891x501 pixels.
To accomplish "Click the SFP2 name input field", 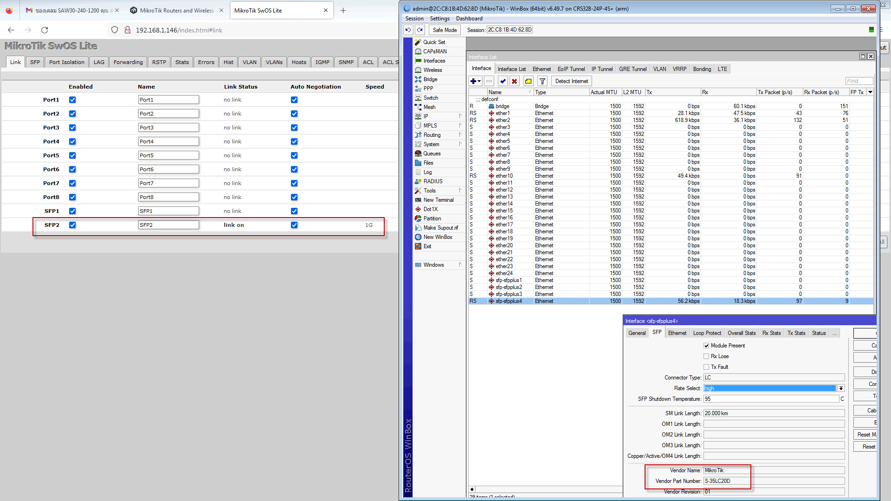I will (168, 225).
